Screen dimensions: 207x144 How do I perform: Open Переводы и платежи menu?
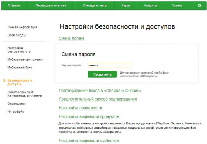(51, 5)
